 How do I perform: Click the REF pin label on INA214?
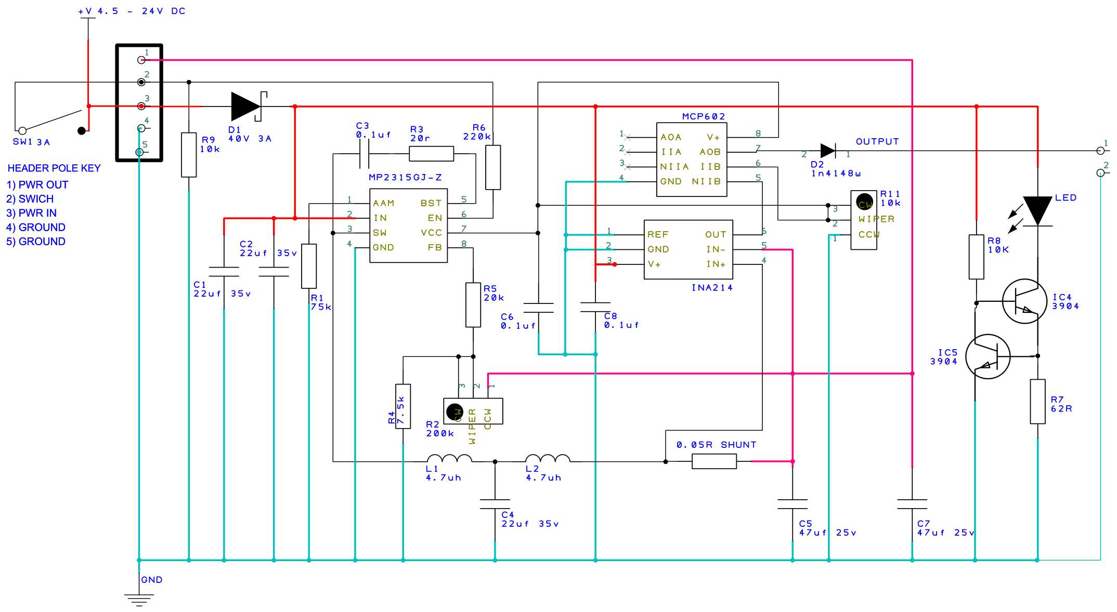coord(658,235)
